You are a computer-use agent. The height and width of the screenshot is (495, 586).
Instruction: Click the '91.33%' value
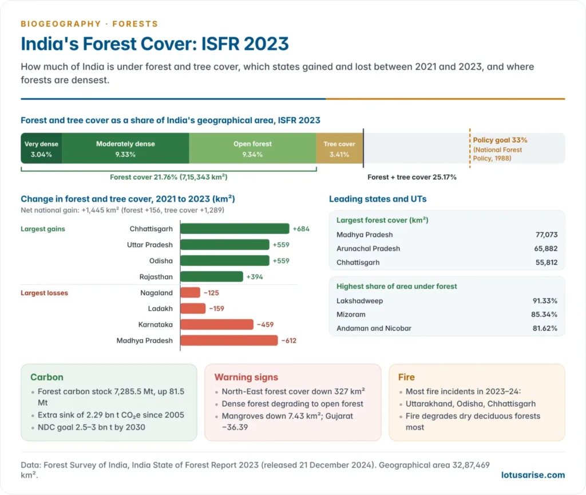(x=545, y=301)
